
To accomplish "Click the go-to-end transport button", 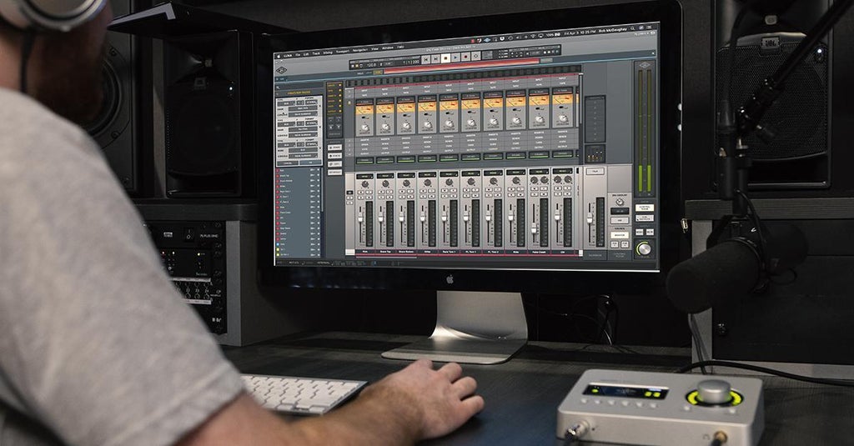I will [x=435, y=58].
